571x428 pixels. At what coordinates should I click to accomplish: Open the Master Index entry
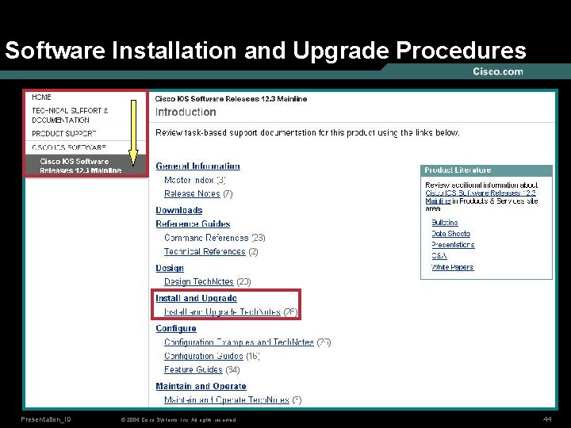click(x=189, y=180)
